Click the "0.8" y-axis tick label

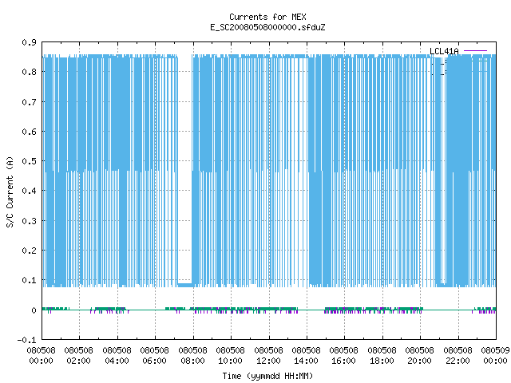tap(30, 72)
